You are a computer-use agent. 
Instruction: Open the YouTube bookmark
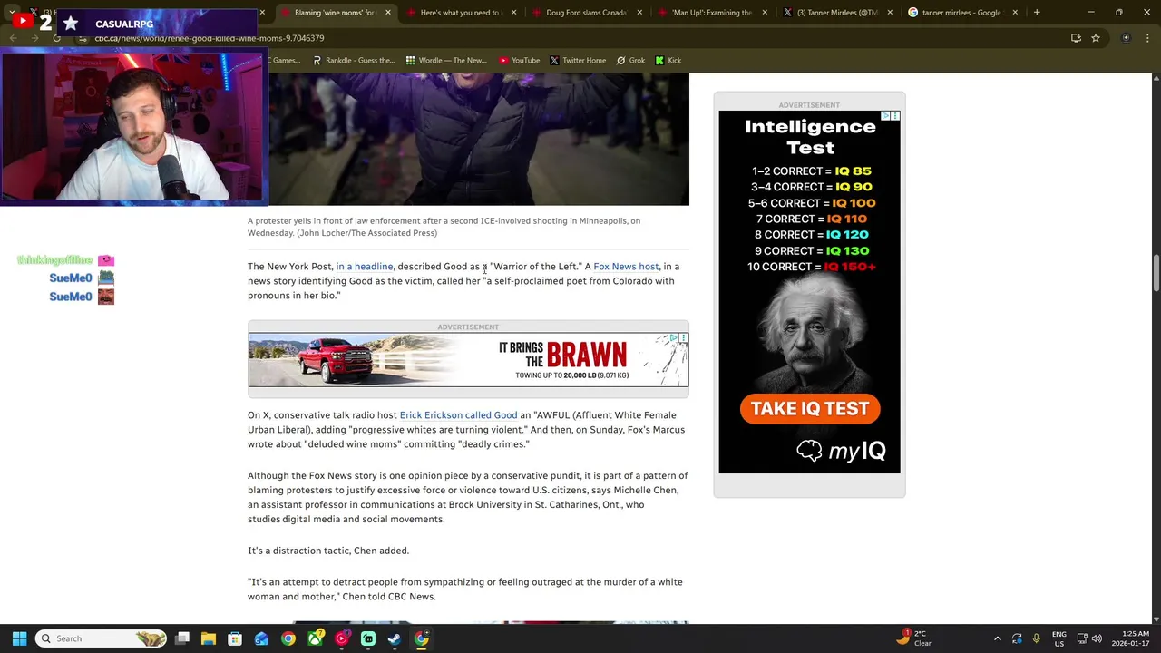[x=519, y=61]
